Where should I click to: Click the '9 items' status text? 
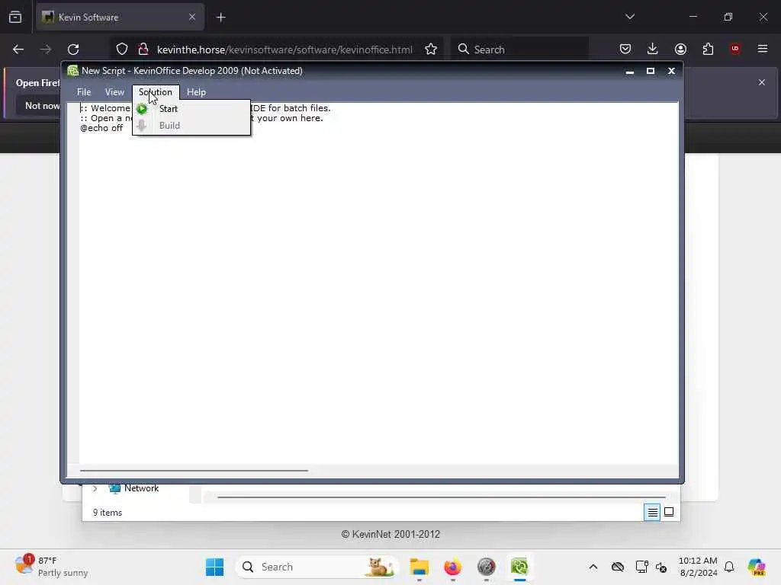108,513
